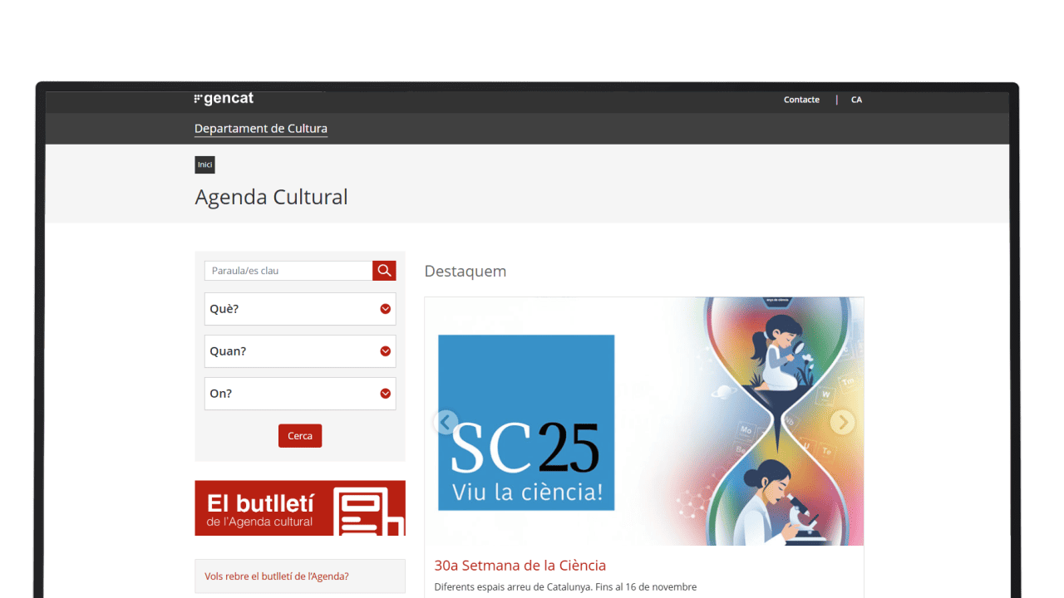
Task: Click the El butlletí banner title text
Action: (260, 503)
